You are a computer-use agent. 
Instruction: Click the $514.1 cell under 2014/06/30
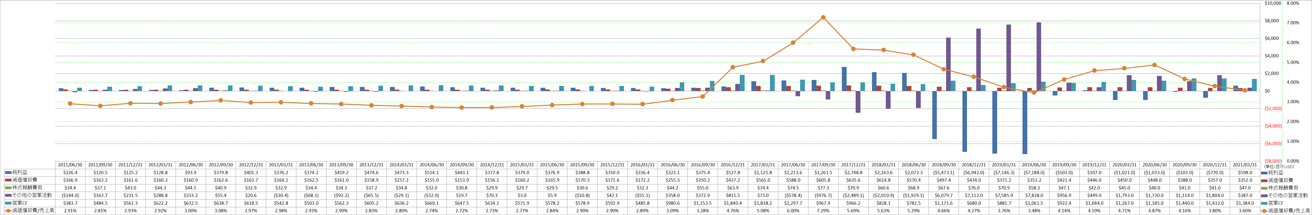tap(431, 173)
